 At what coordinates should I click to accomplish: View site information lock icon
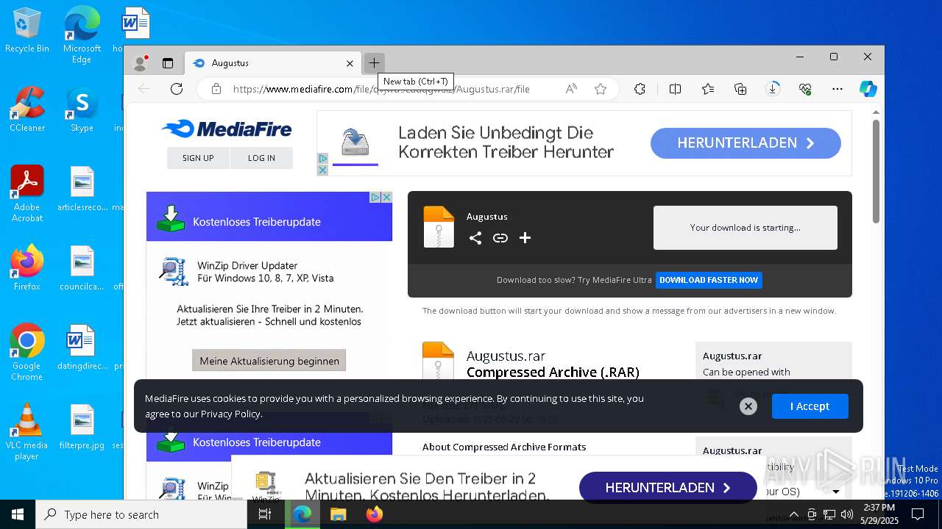pyautogui.click(x=216, y=89)
